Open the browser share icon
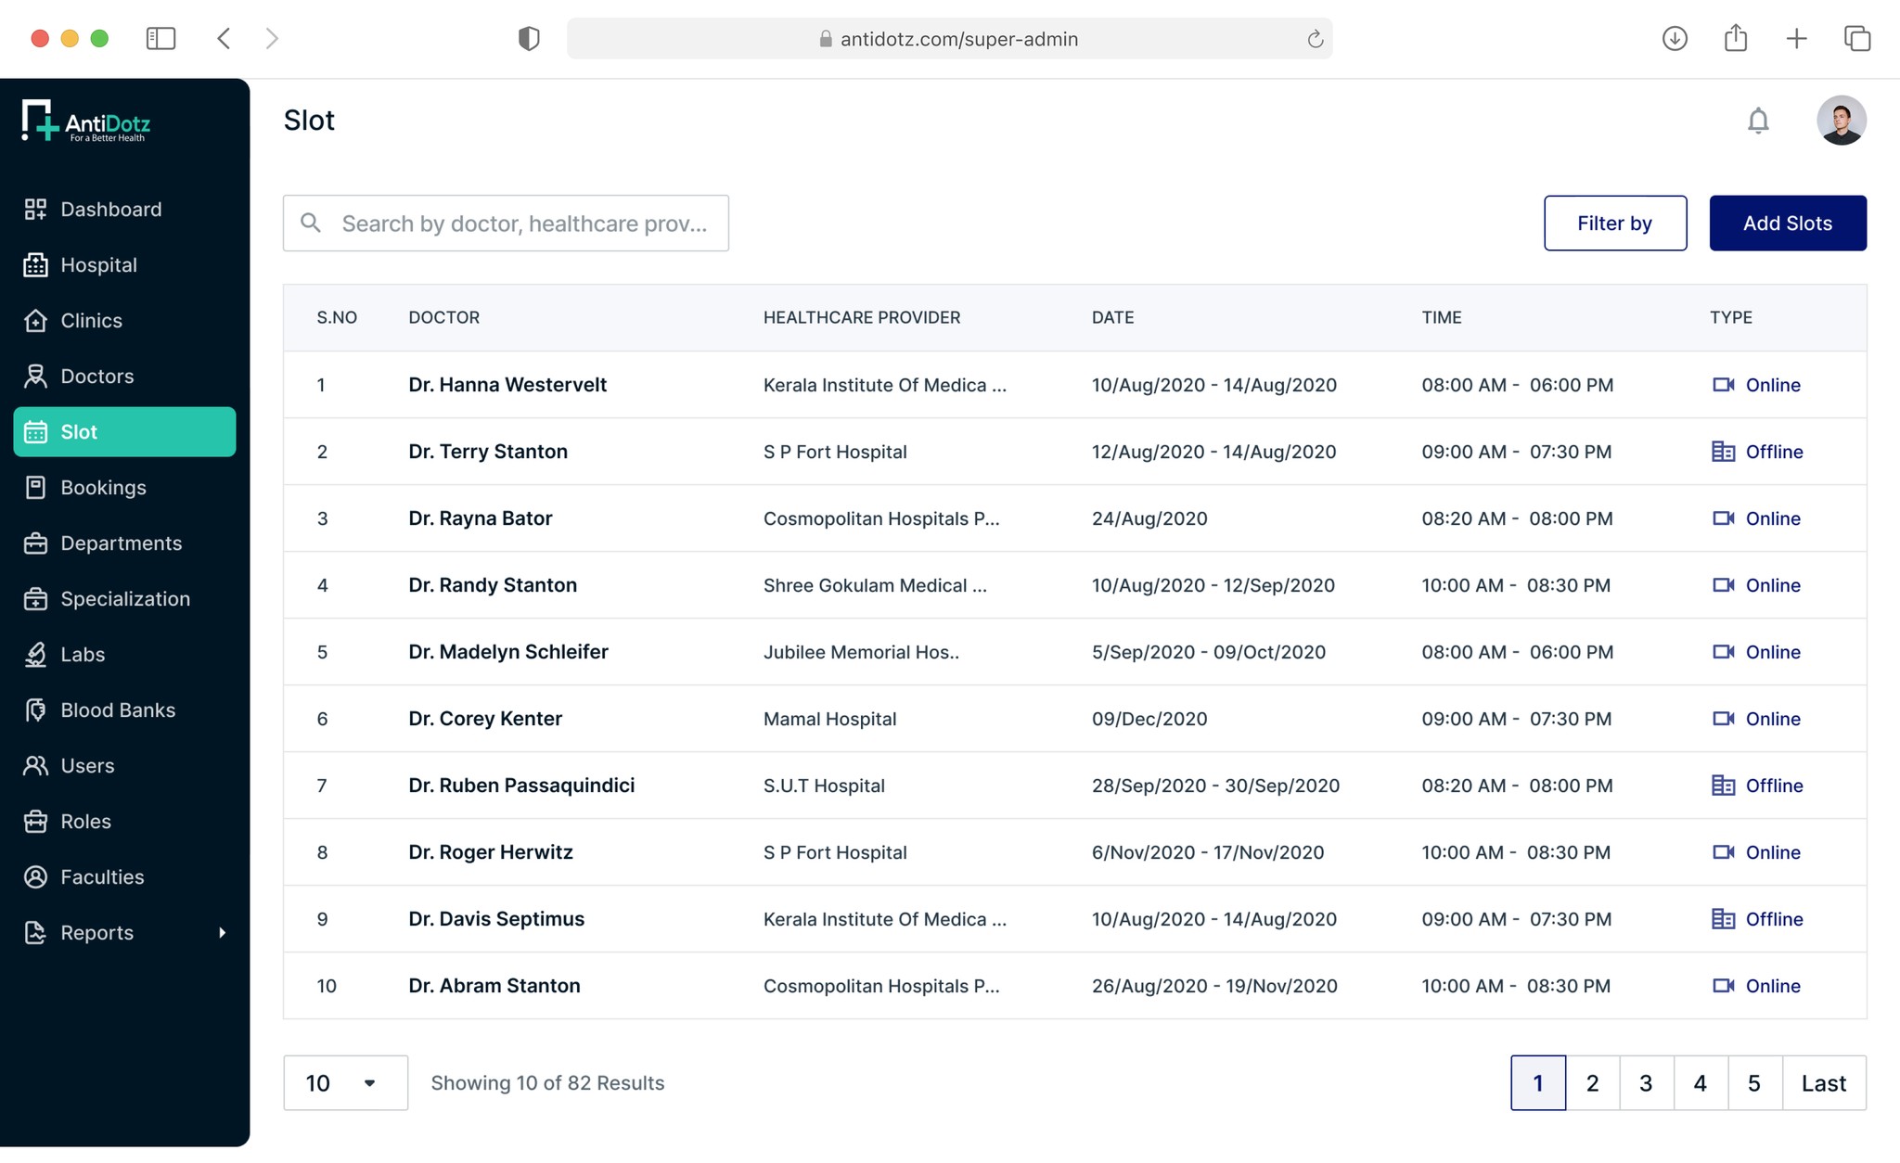Screen dimensions: 1900x1163 [1735, 39]
